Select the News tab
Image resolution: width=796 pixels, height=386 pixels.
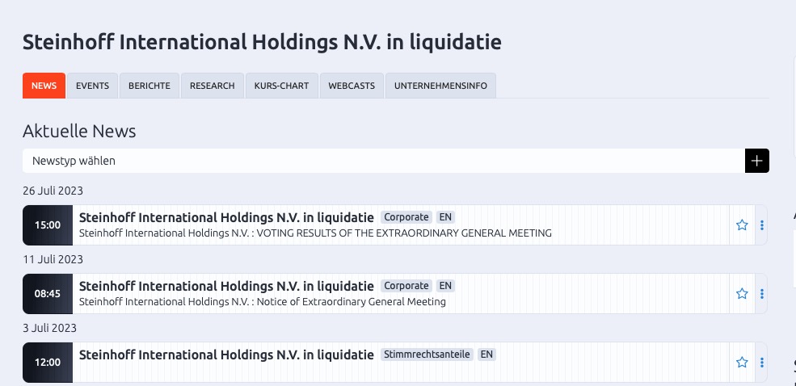pos(44,86)
